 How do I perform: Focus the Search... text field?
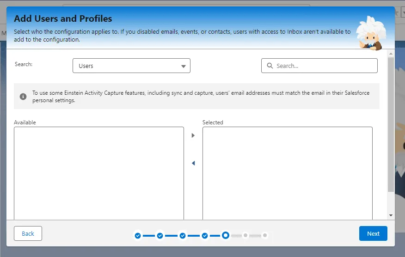pyautogui.click(x=324, y=66)
